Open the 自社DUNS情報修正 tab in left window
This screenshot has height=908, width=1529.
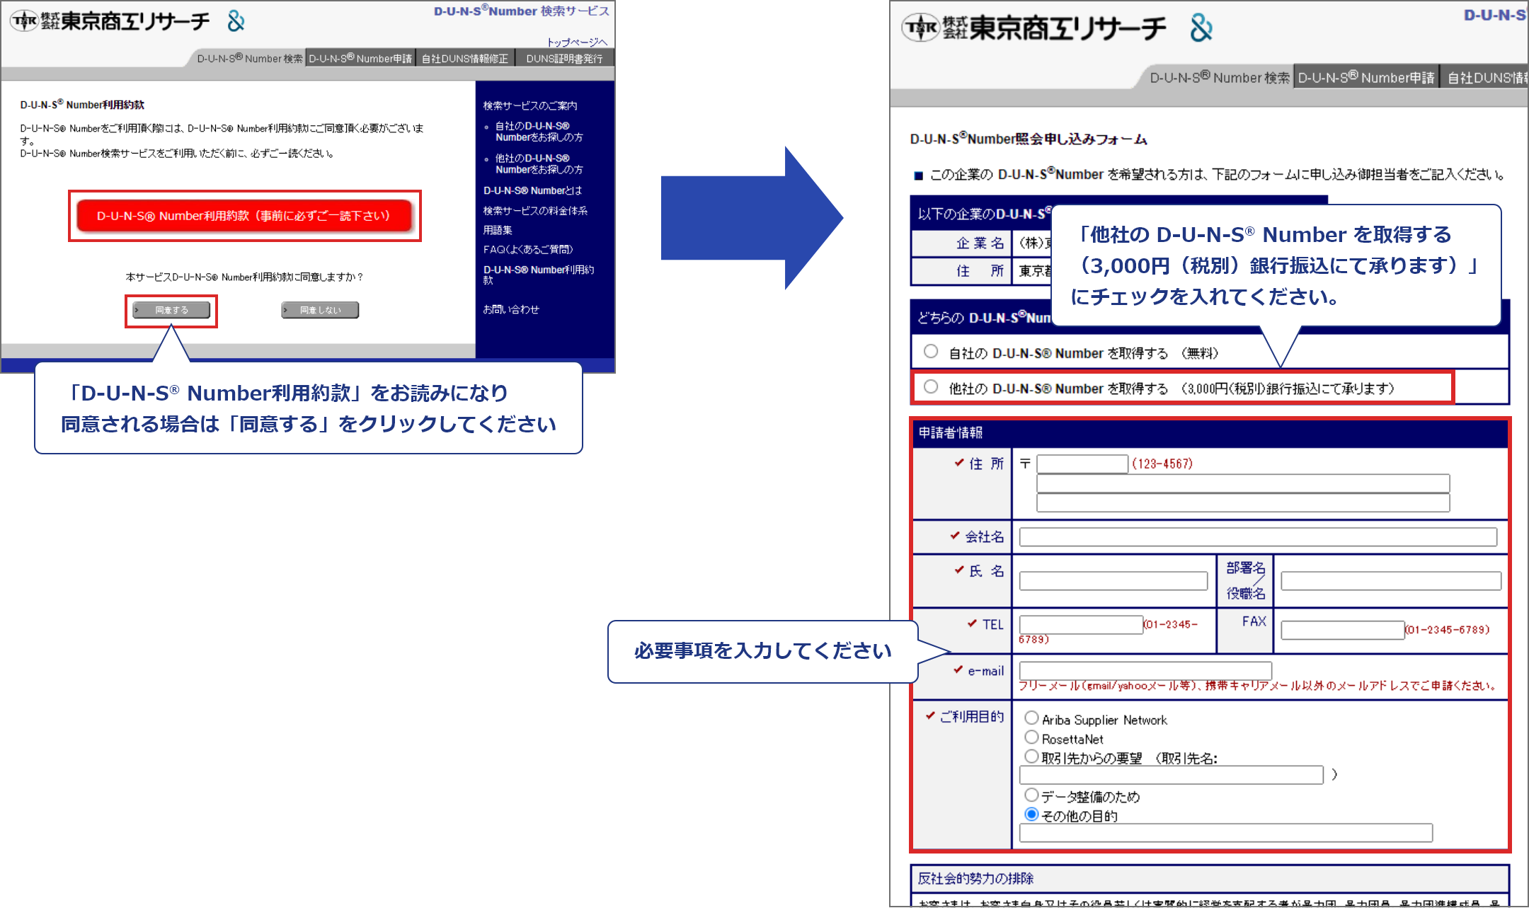[x=465, y=58]
